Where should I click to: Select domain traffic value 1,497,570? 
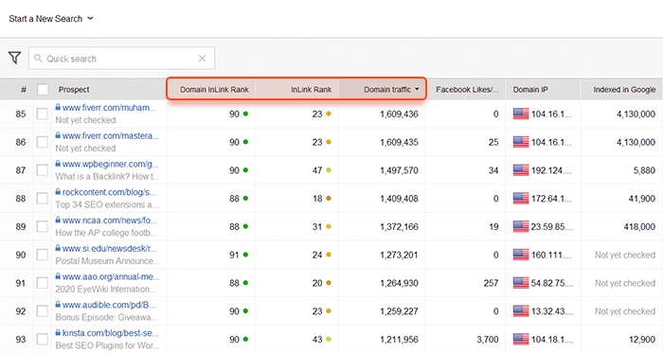pyautogui.click(x=399, y=170)
